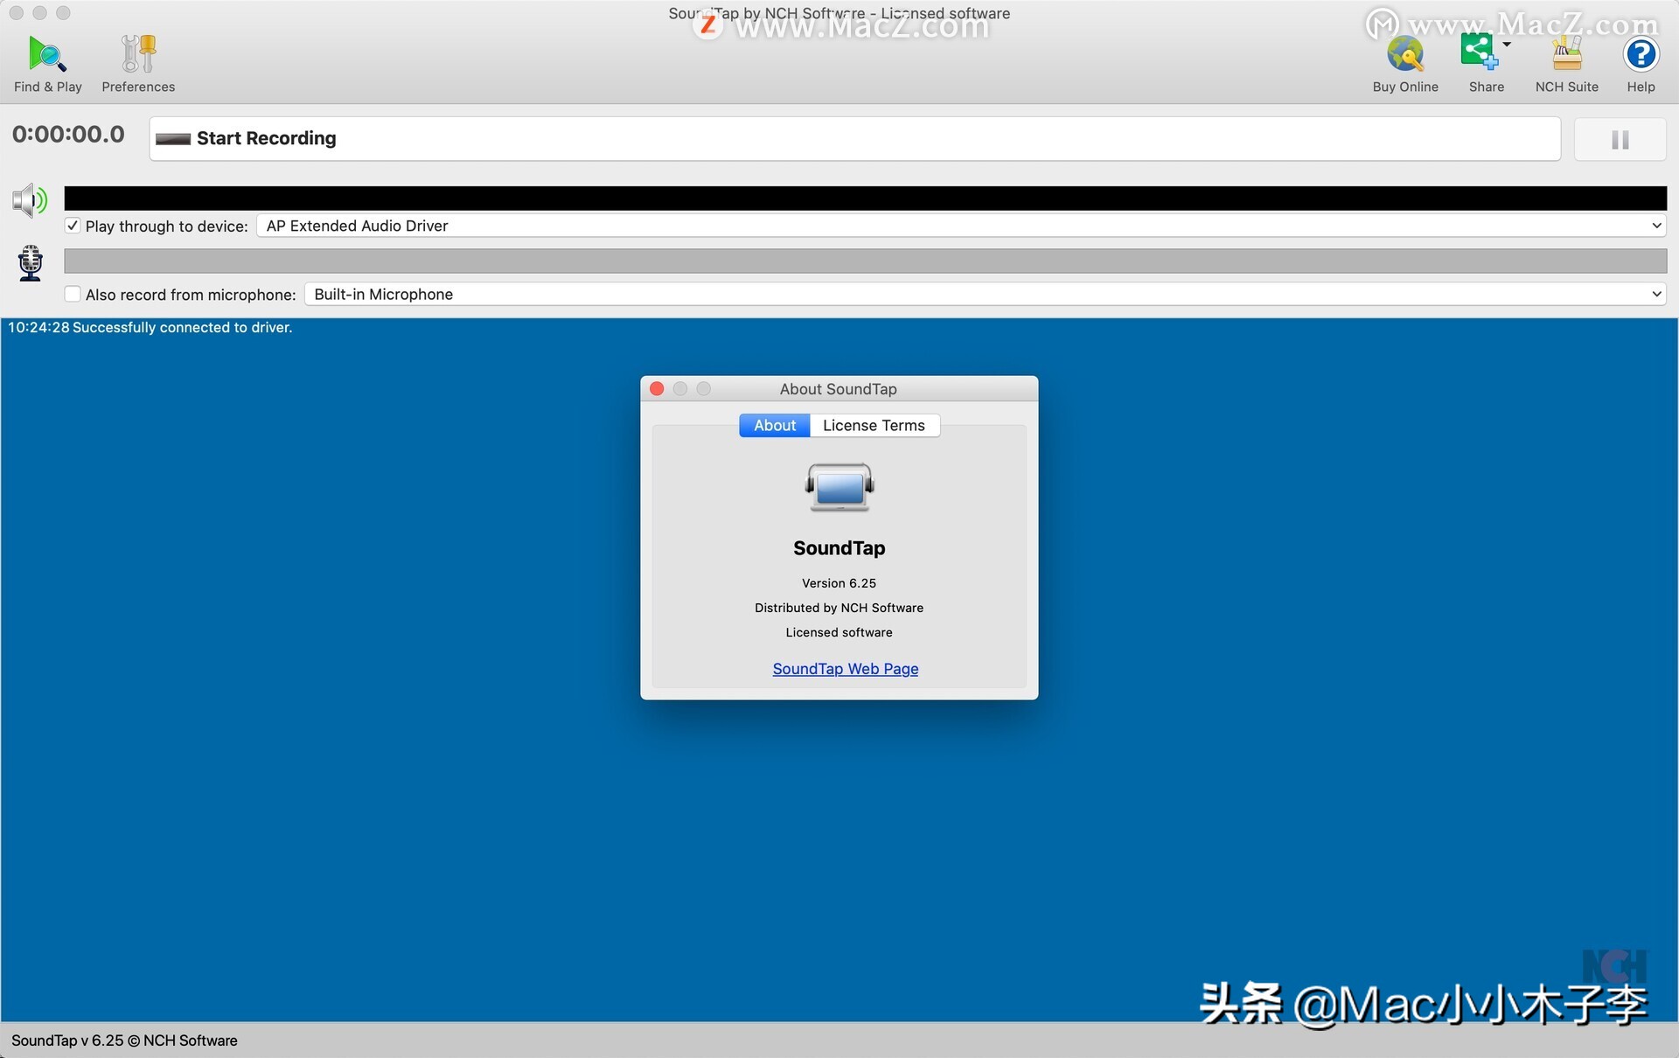Click the Find & Play icon
The width and height of the screenshot is (1679, 1058).
coord(45,53)
